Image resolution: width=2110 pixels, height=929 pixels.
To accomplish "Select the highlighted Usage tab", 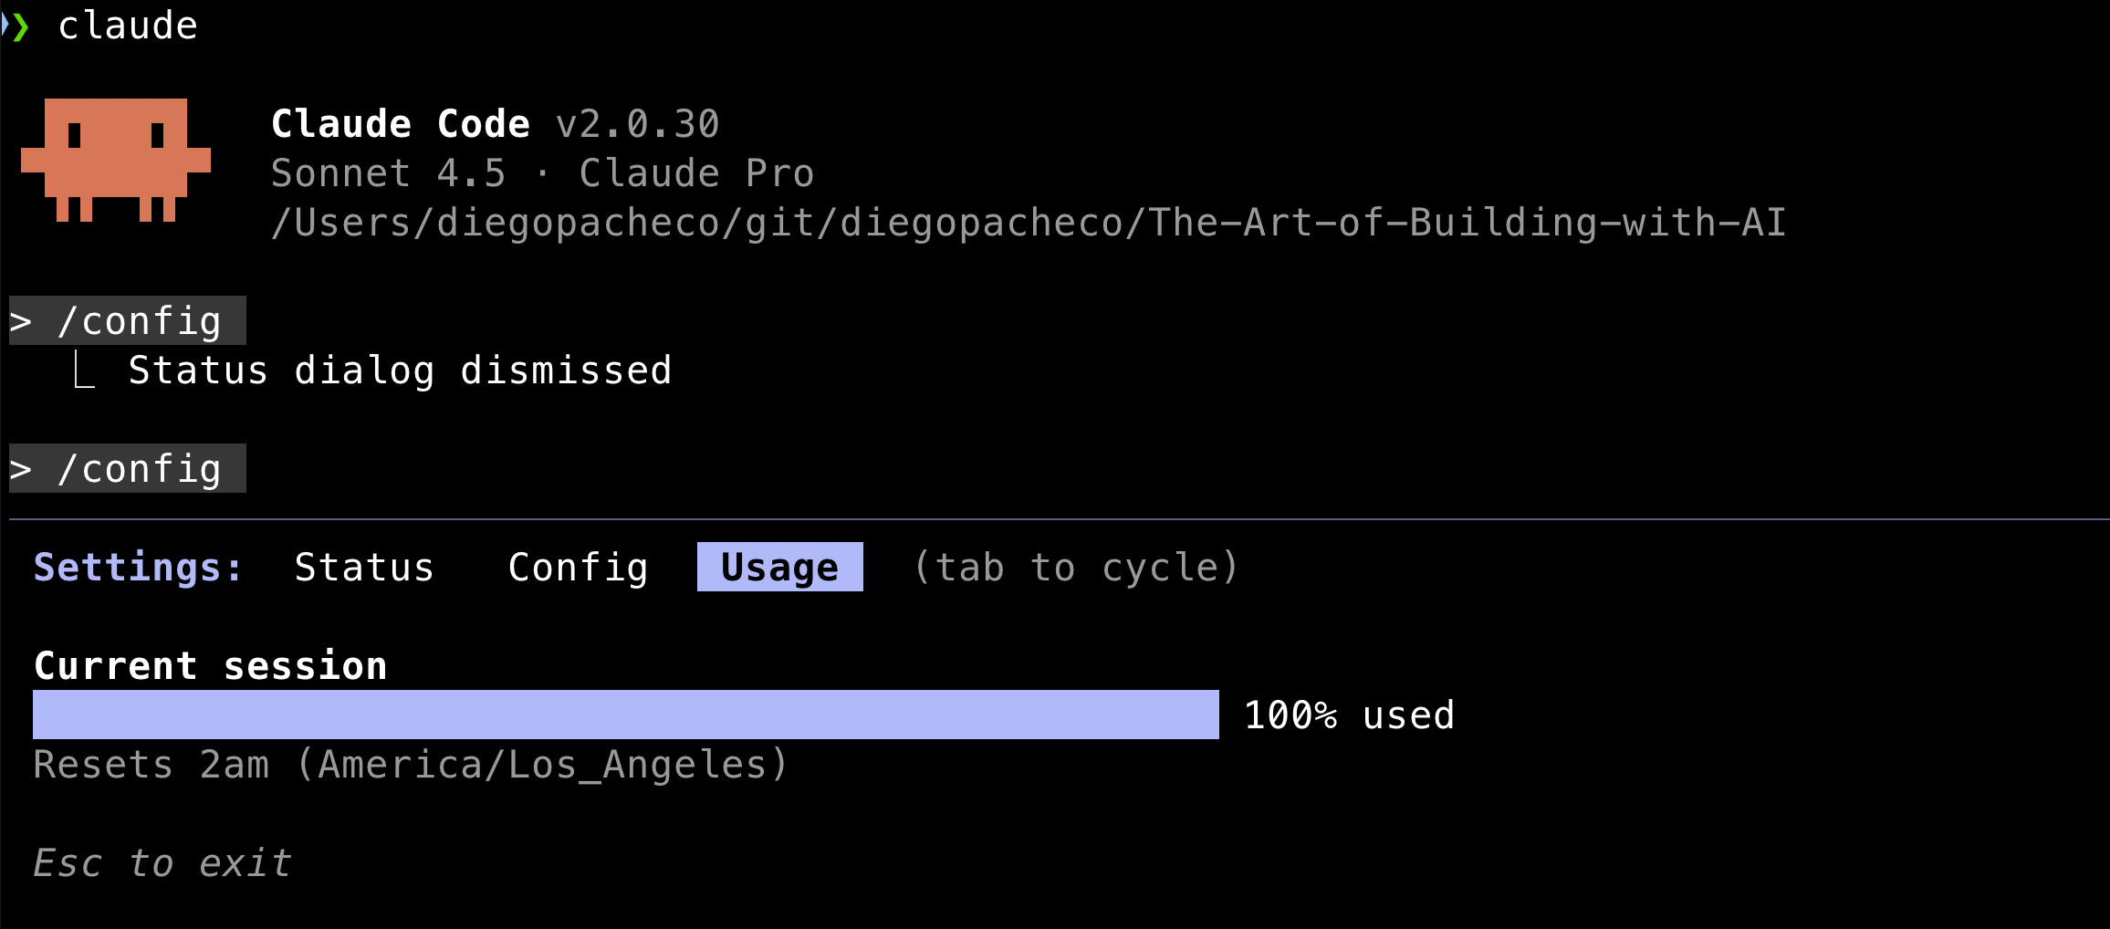I will coord(779,568).
